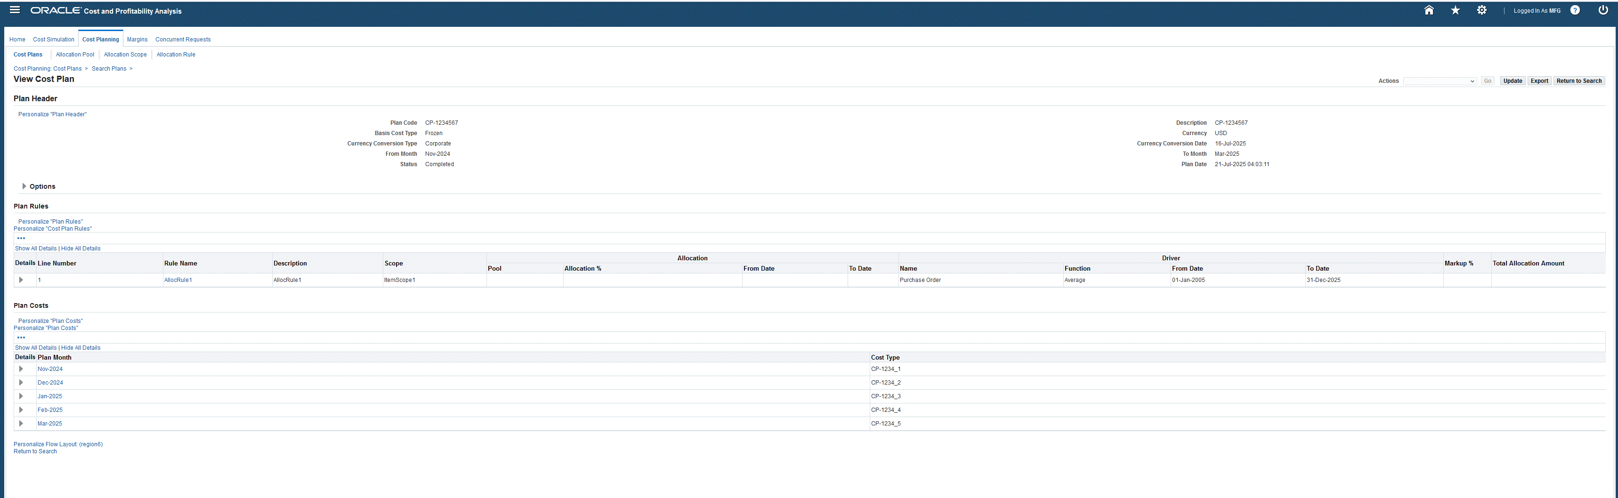Open the Allocation Pool subtab
This screenshot has width=1618, height=498.
pyautogui.click(x=75, y=55)
